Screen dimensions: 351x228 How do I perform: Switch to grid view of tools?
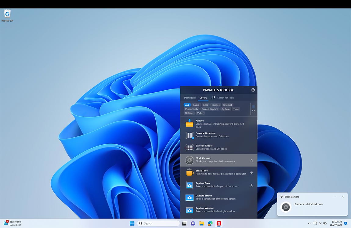click(x=253, y=111)
